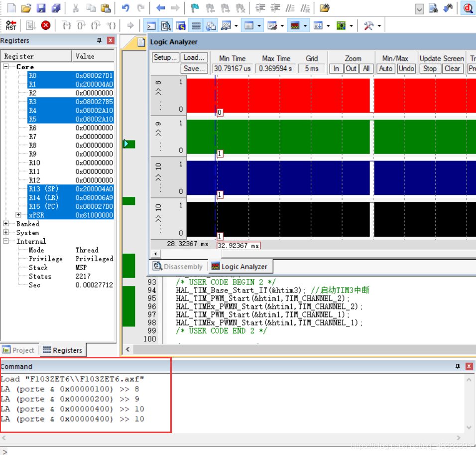Switch to the Project tab
This screenshot has height=455, width=476.
18,350
